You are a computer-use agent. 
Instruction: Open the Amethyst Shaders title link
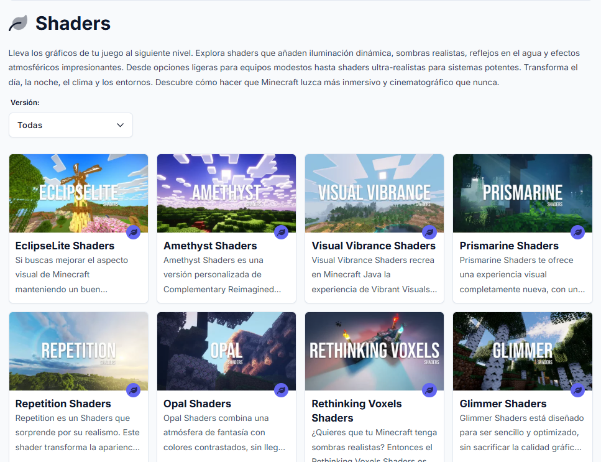pos(210,246)
